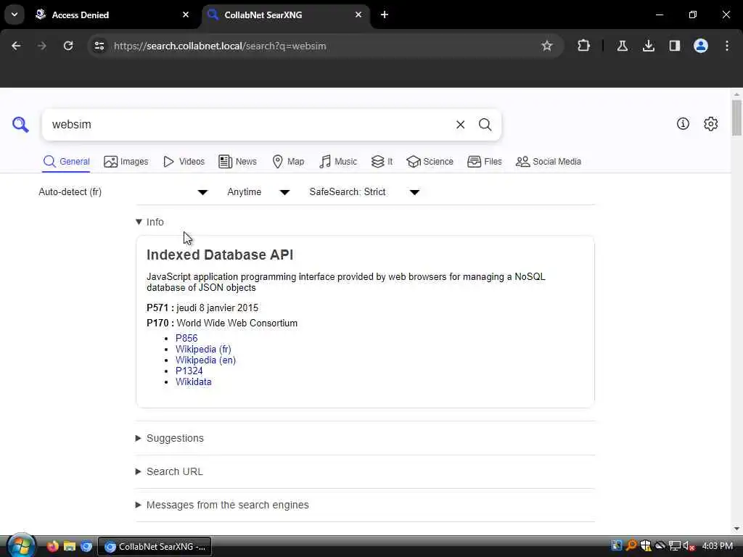Toggle the browser side panel
Viewport: 743px width, 557px height.
pyautogui.click(x=675, y=46)
